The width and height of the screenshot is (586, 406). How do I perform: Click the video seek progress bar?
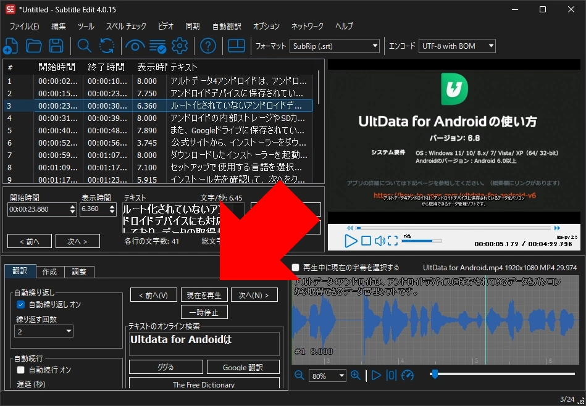453,228
